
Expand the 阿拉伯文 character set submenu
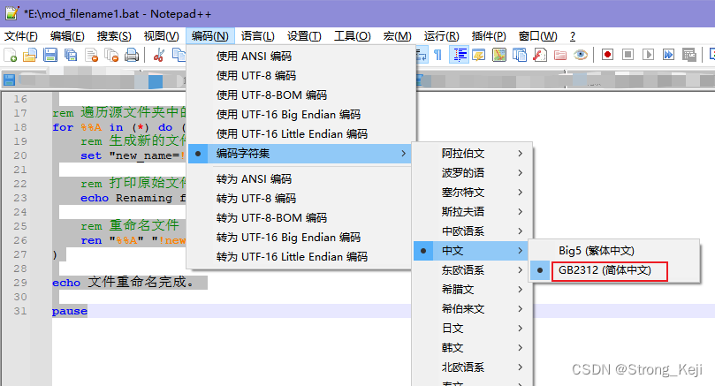click(x=472, y=154)
